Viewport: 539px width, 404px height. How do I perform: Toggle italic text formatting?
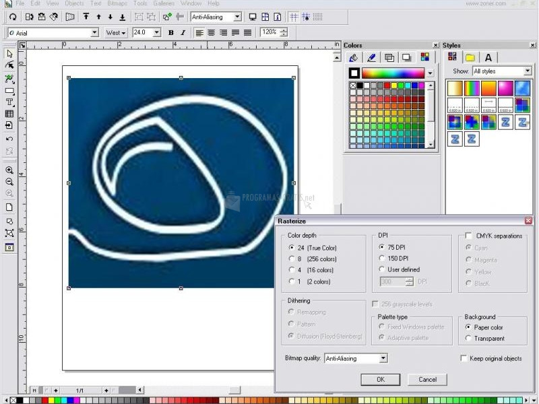183,32
